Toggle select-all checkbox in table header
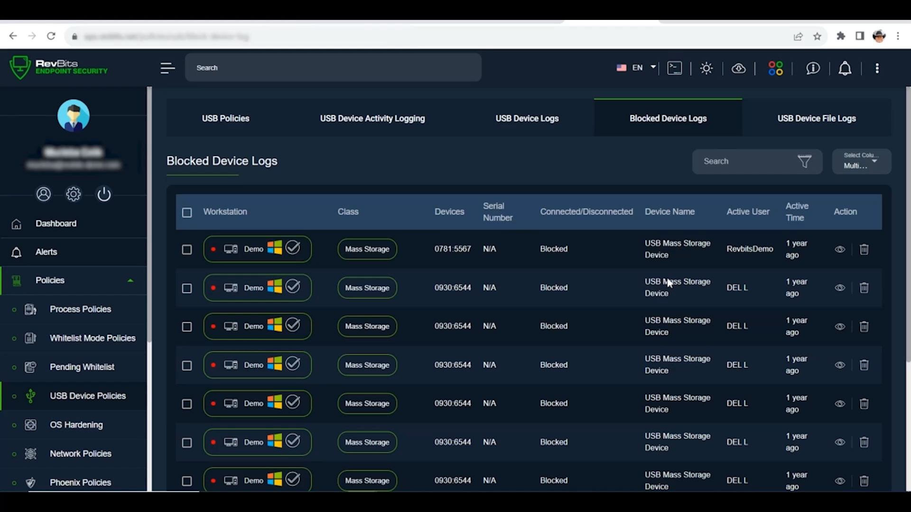The width and height of the screenshot is (911, 512). coord(187,211)
